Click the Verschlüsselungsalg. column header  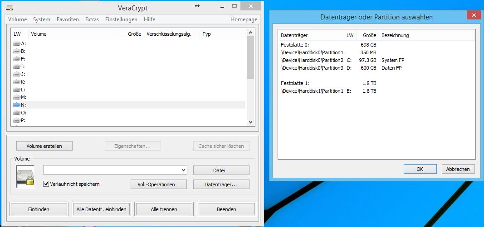pos(172,34)
